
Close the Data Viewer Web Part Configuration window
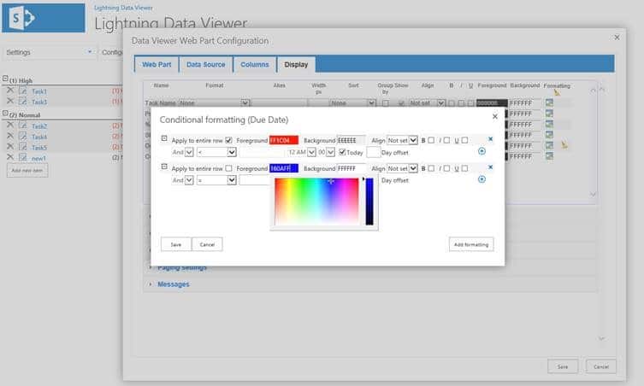(x=617, y=38)
